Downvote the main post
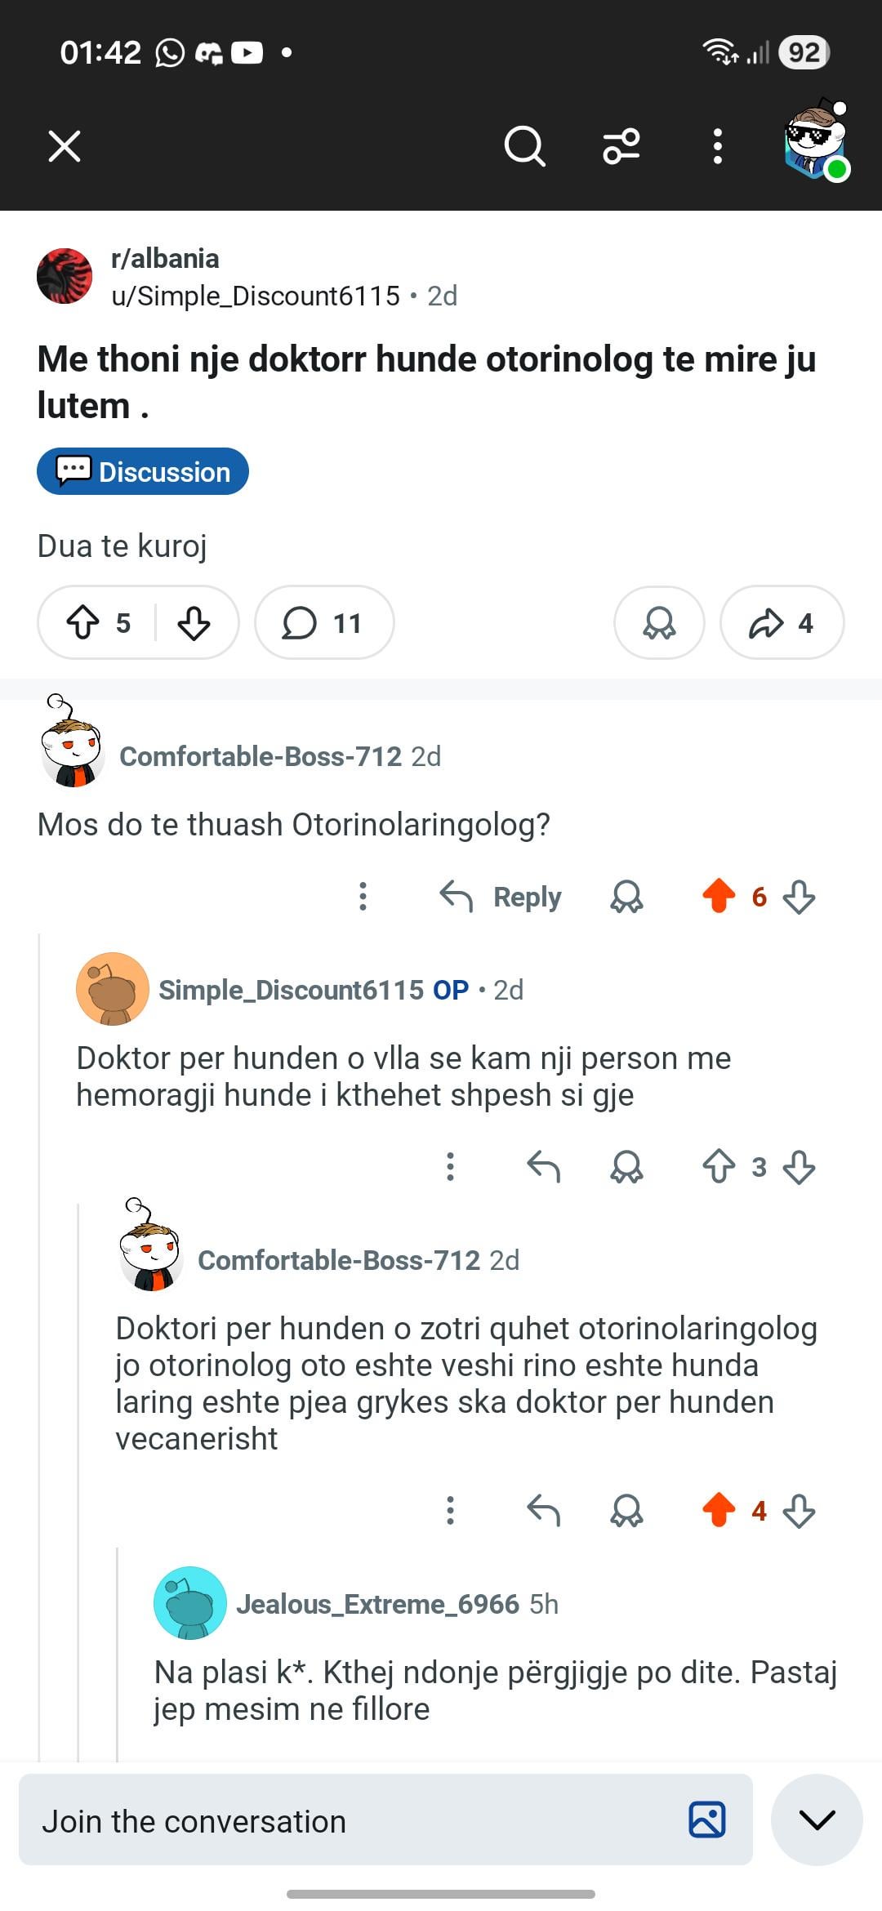The image size is (882, 1911). pos(194,623)
